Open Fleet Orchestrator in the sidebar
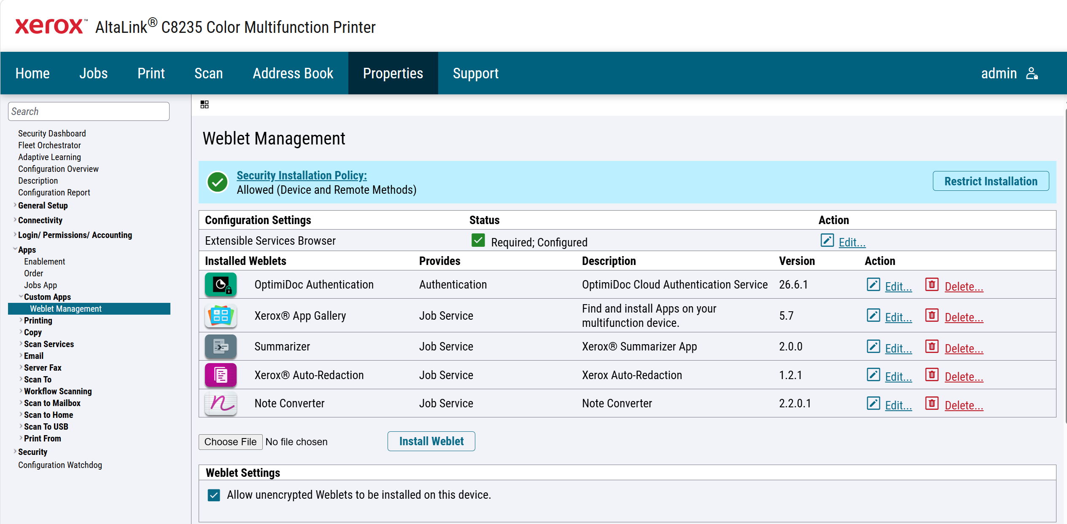 pyautogui.click(x=49, y=145)
